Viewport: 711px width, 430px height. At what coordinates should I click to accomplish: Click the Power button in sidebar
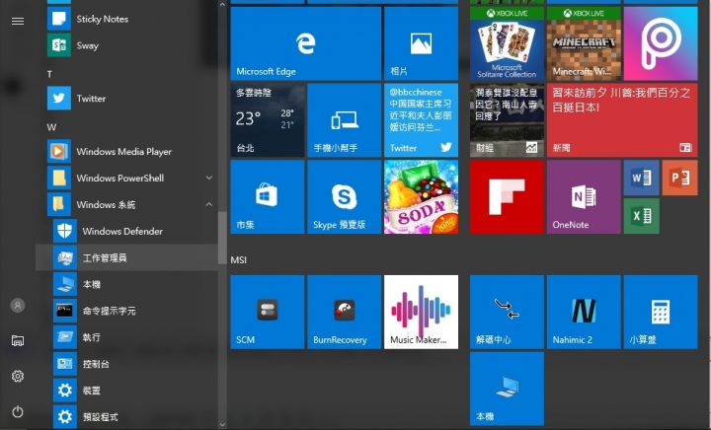click(18, 412)
